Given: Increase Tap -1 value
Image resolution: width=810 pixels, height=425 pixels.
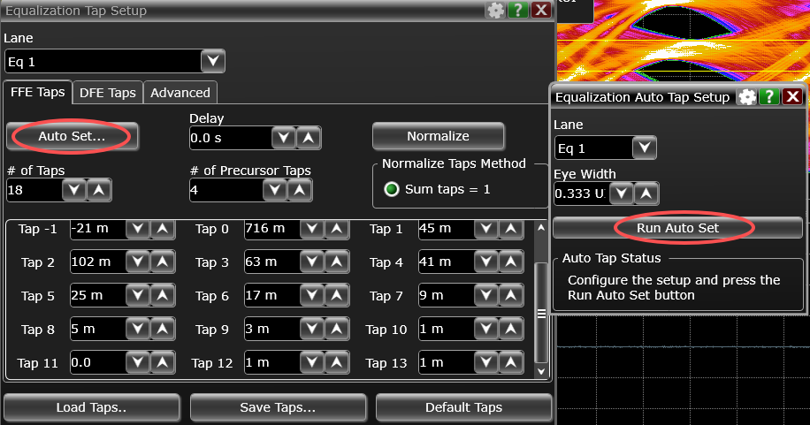Looking at the screenshot, I should click(x=163, y=229).
